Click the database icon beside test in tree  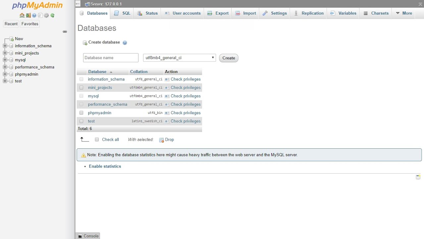click(x=11, y=81)
